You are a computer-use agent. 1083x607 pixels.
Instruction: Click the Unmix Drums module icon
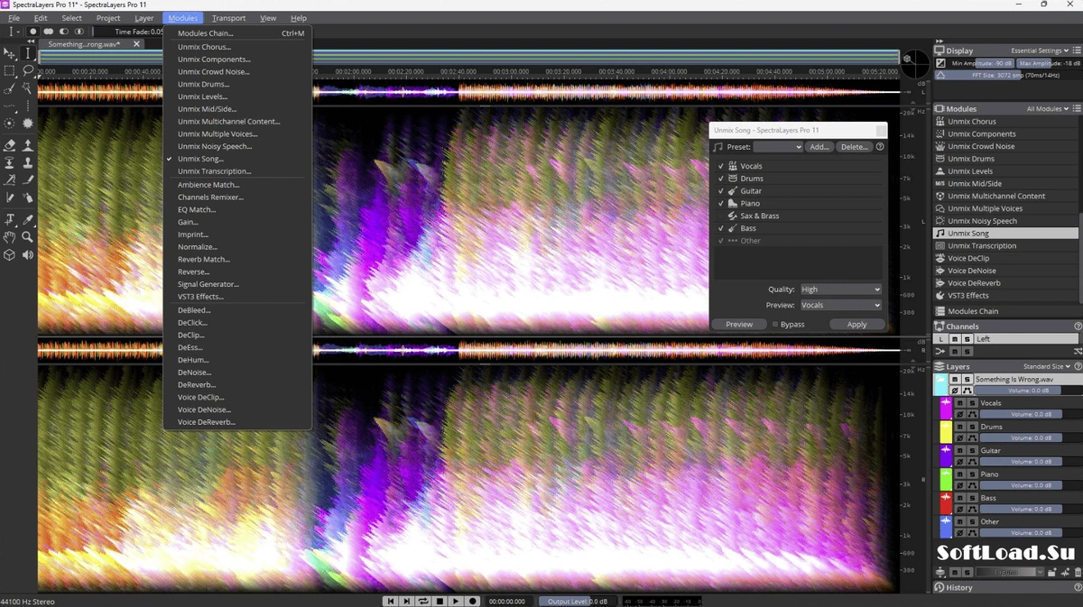[x=940, y=159]
